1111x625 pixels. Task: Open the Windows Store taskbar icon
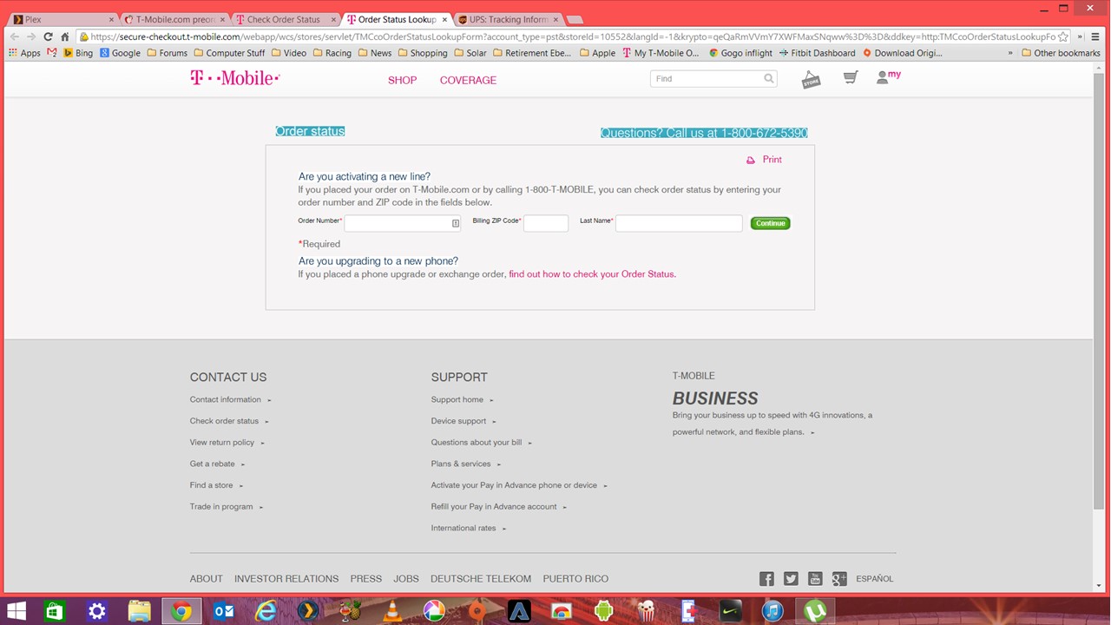[55, 611]
